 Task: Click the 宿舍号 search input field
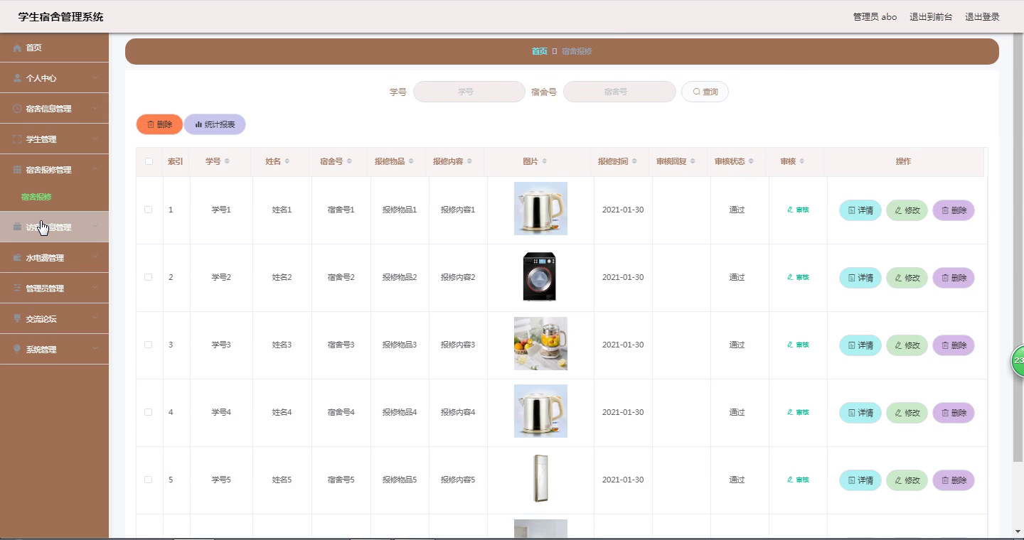[x=619, y=92]
